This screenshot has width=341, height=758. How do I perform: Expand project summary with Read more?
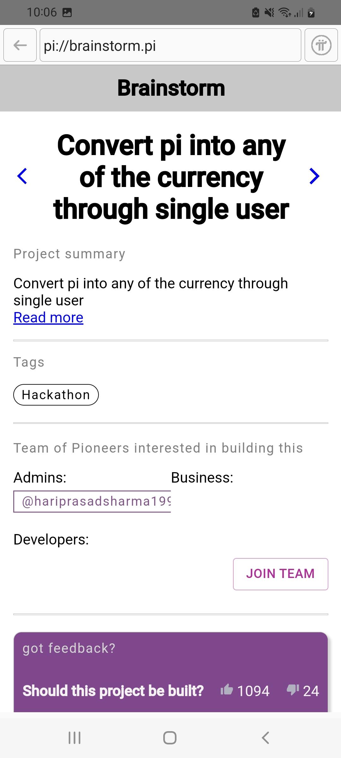click(x=48, y=317)
